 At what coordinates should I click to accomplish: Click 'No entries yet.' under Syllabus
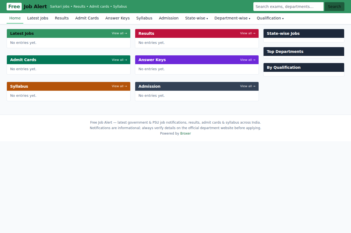pyautogui.click(x=23, y=96)
